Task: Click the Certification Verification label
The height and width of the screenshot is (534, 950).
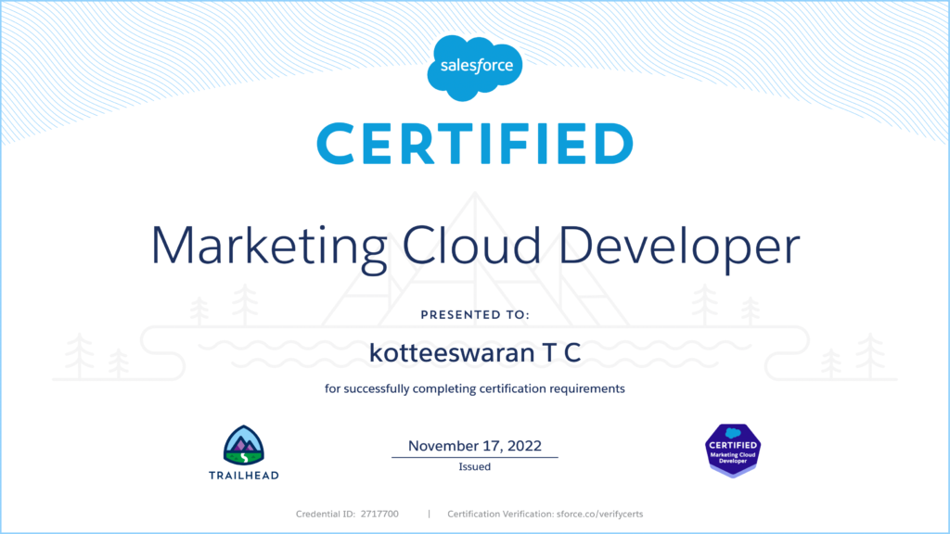Action: (x=498, y=514)
